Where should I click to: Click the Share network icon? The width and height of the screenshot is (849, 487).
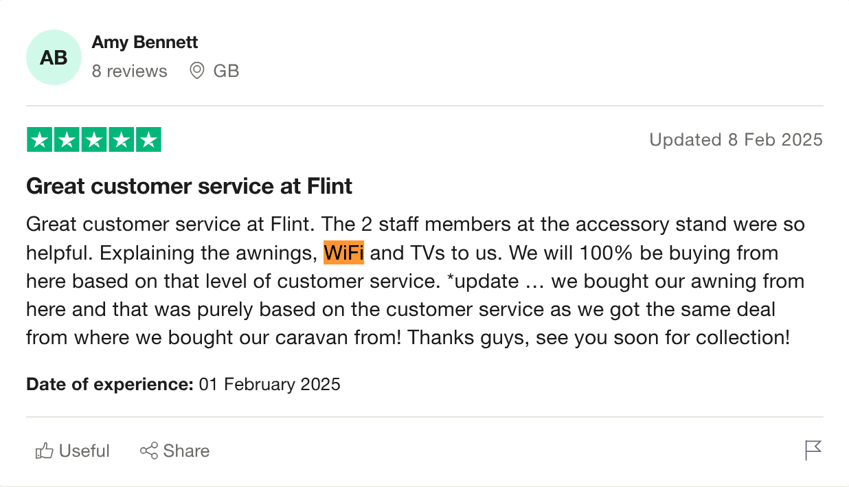point(148,451)
